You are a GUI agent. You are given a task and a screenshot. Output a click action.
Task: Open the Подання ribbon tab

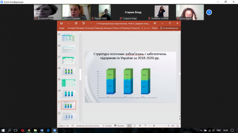135,28
